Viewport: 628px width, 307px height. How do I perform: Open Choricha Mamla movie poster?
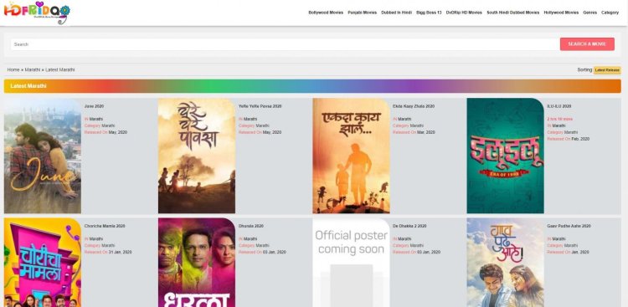pyautogui.click(x=43, y=263)
